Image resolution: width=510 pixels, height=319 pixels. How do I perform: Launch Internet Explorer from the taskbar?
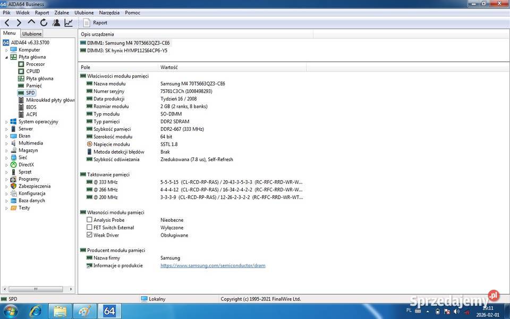pyautogui.click(x=36, y=311)
